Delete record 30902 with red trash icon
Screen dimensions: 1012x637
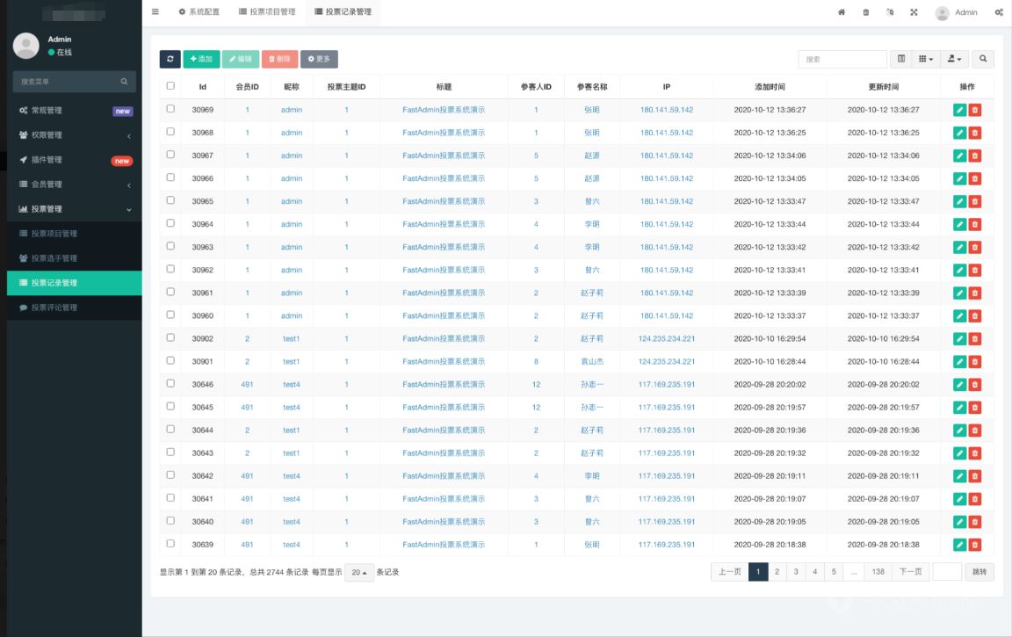point(974,339)
